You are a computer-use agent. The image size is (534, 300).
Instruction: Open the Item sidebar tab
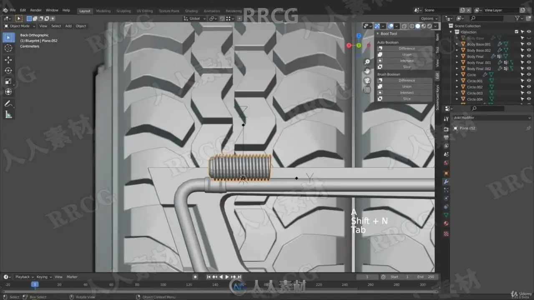pyautogui.click(x=437, y=37)
